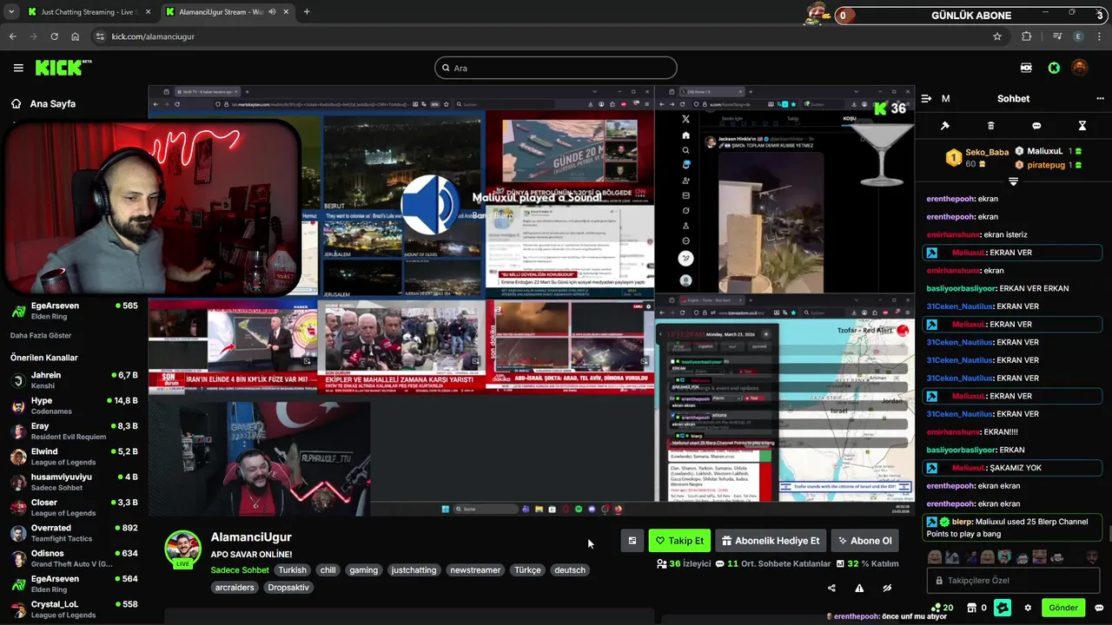Click the Takip Et follow button
1112x625 pixels.
coord(679,541)
